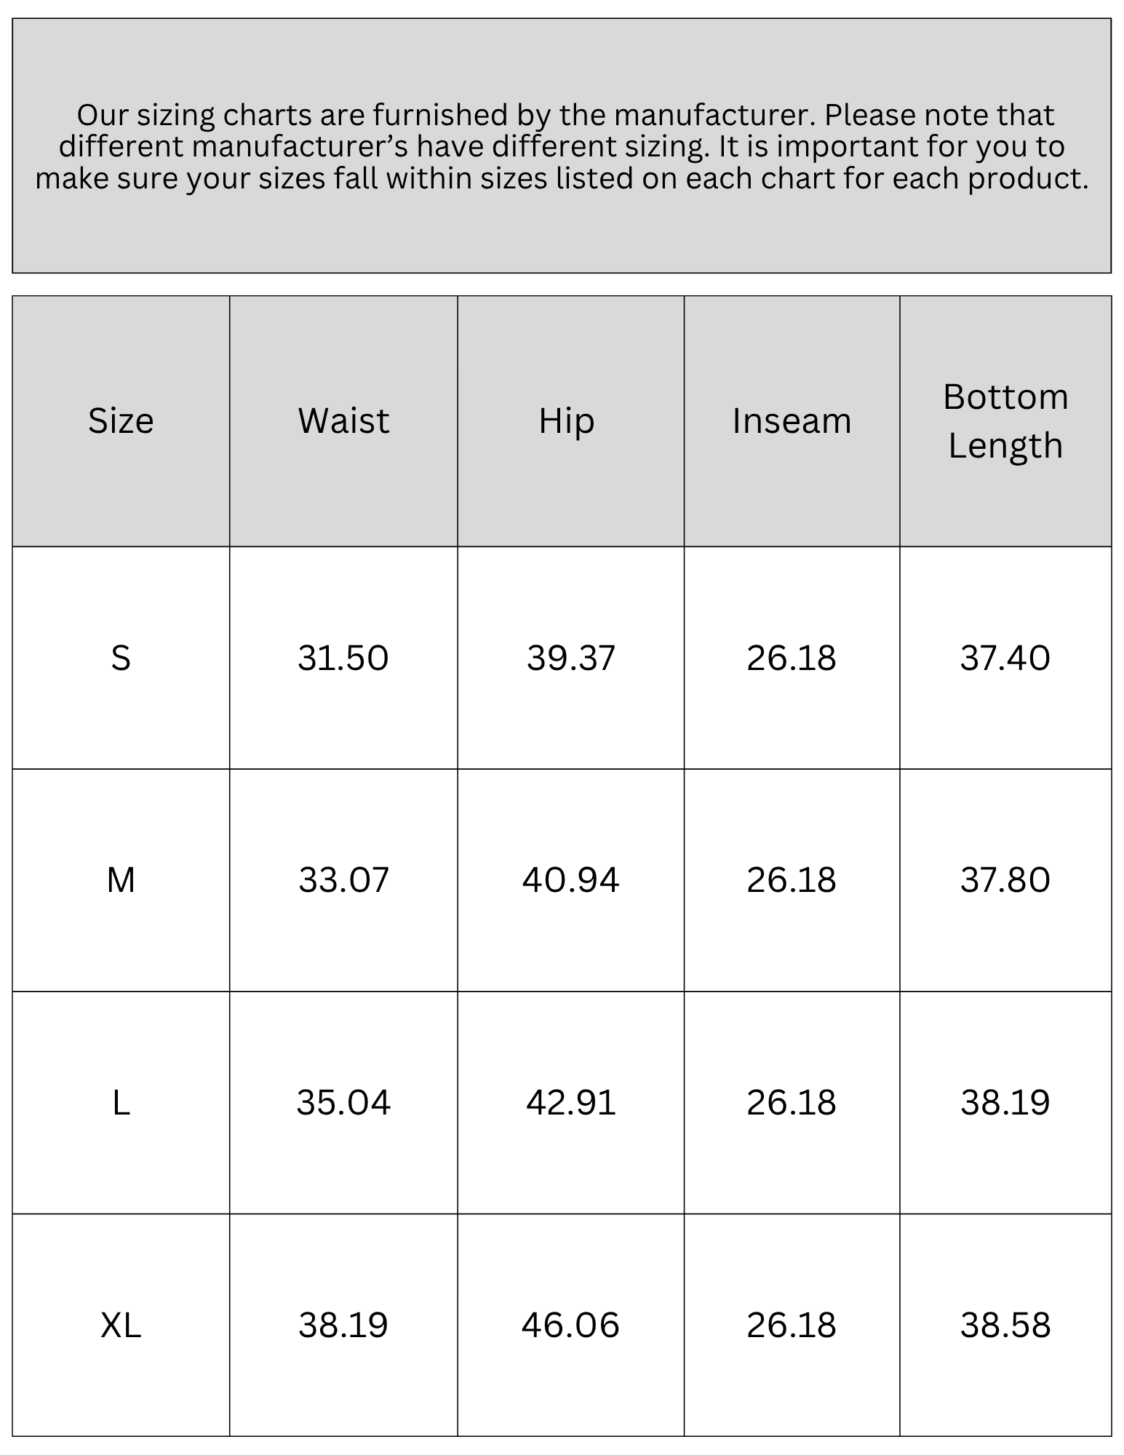Click the manufacturer sizing note text

562,147
